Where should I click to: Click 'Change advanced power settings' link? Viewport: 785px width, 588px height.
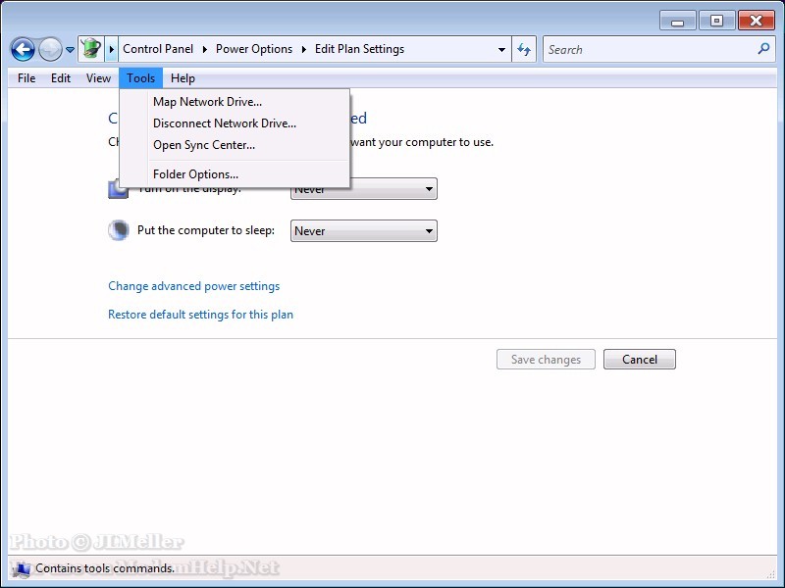tap(193, 286)
